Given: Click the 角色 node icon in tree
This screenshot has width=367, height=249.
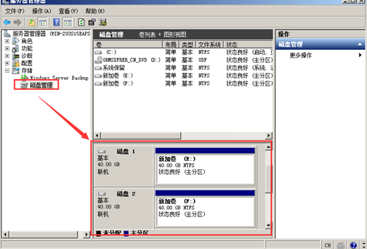Looking at the screenshot, I should (16, 41).
